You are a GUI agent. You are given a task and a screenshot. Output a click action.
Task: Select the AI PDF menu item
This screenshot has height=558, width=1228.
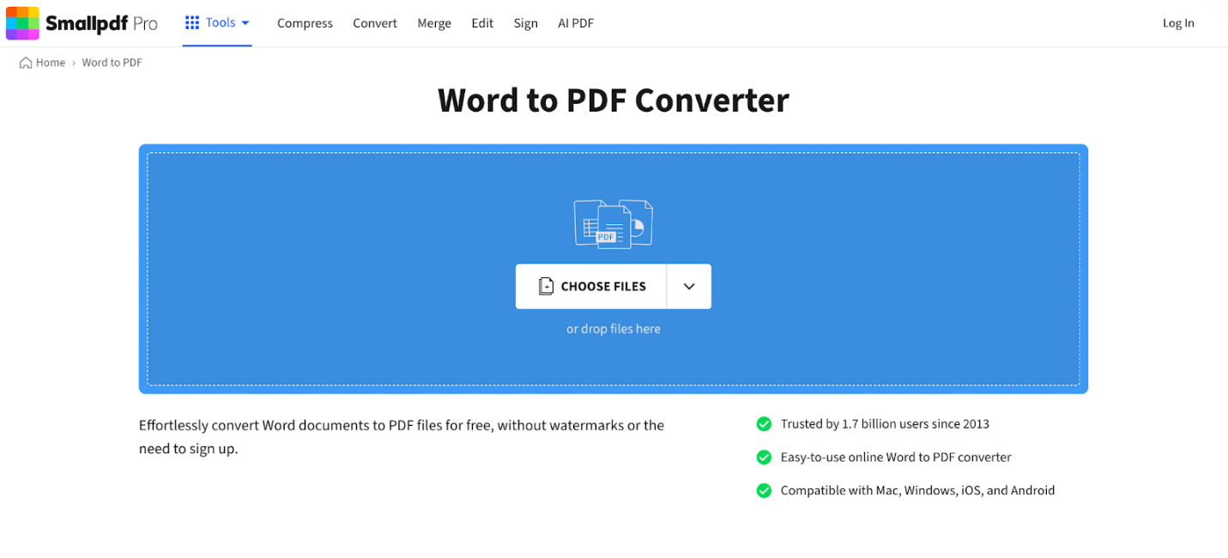[575, 23]
